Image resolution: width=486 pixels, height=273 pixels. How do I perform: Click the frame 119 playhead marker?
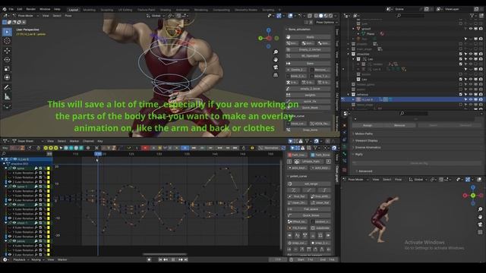click(98, 154)
